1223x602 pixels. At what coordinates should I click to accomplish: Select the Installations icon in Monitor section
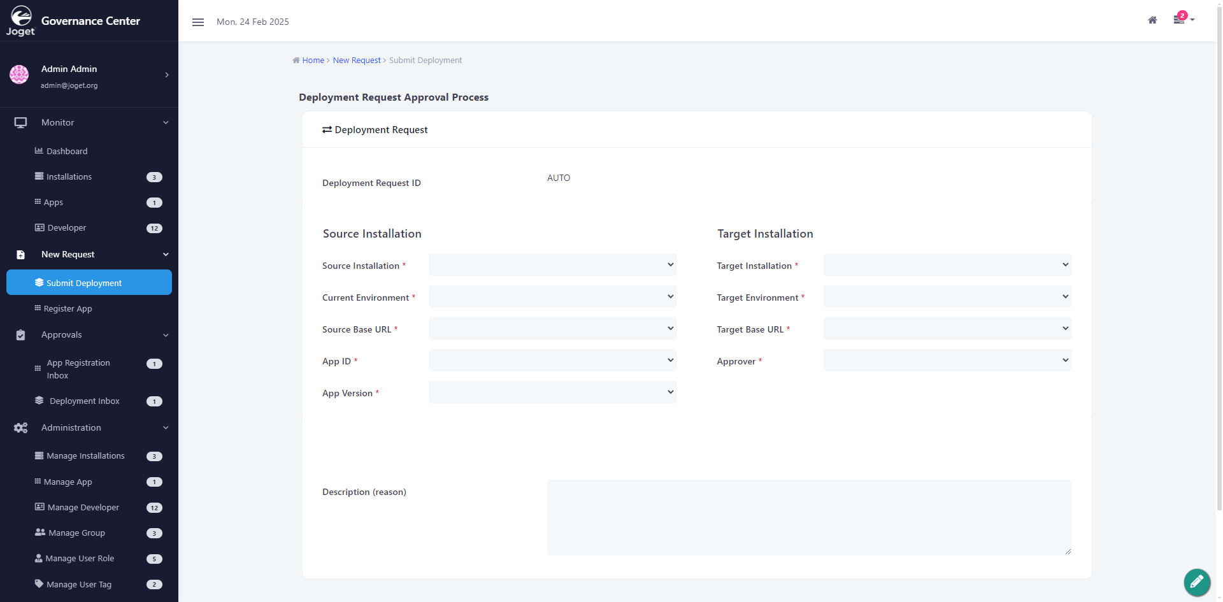pyautogui.click(x=38, y=176)
